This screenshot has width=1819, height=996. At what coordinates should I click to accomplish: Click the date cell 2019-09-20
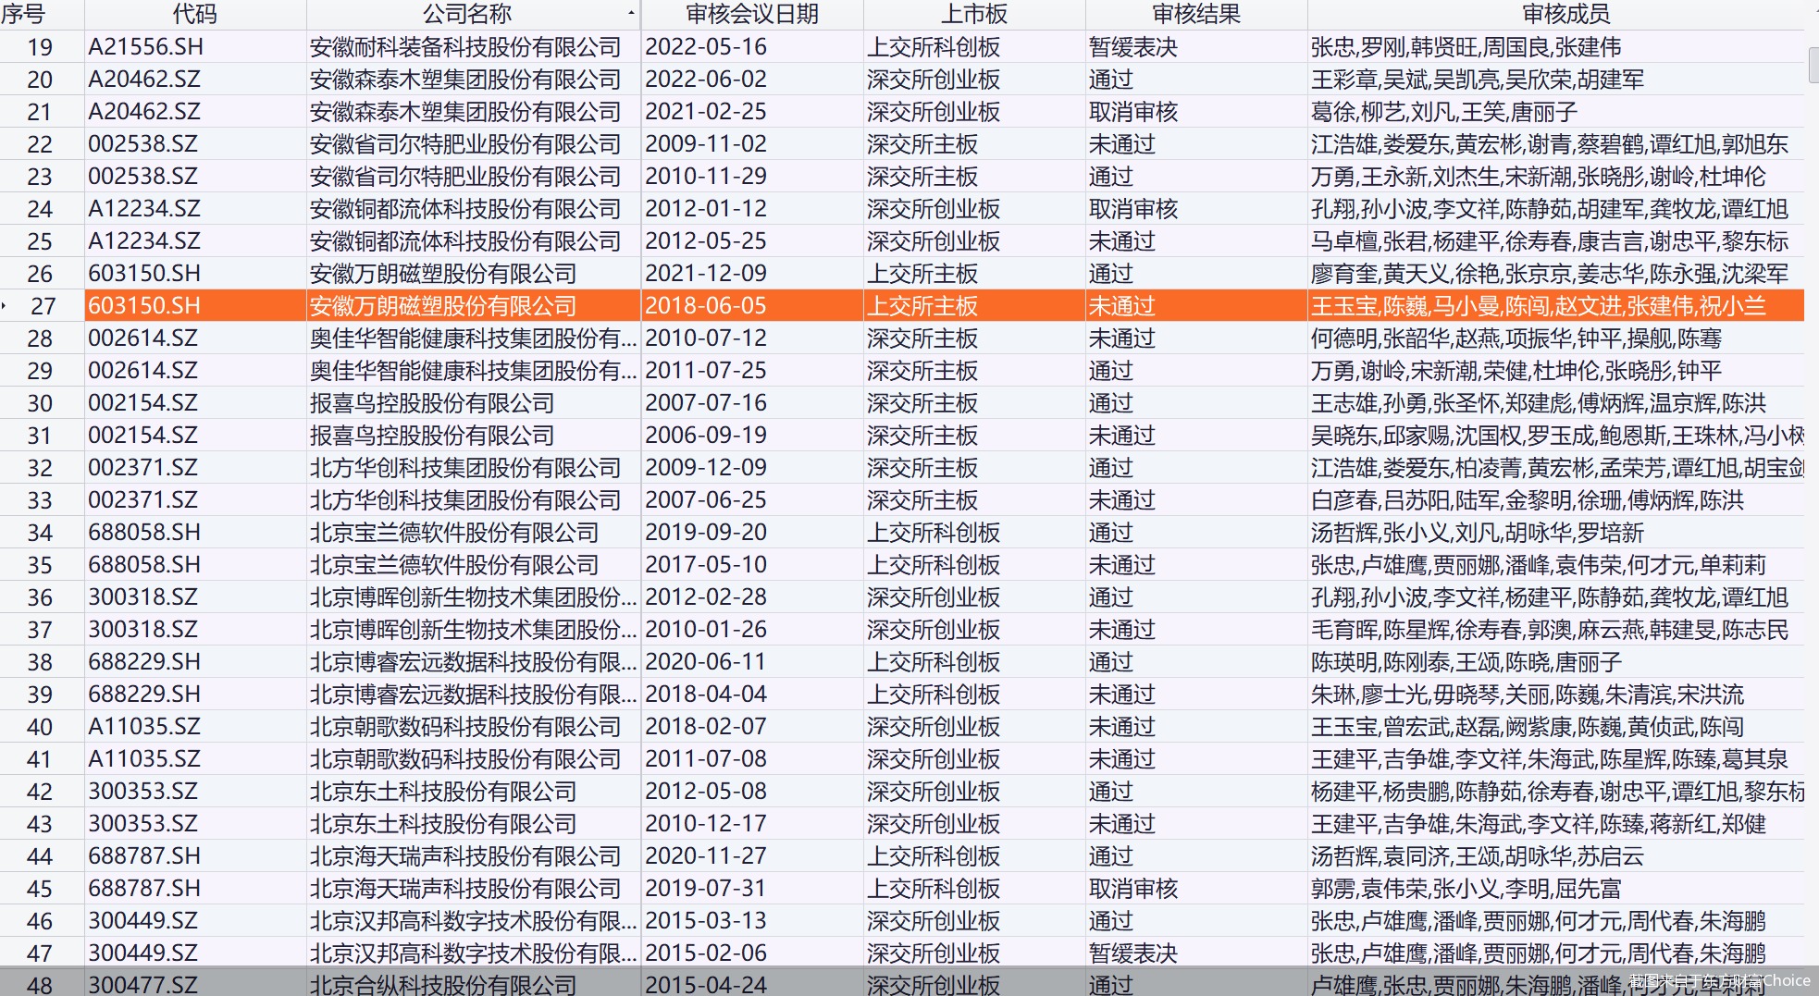pyautogui.click(x=706, y=533)
